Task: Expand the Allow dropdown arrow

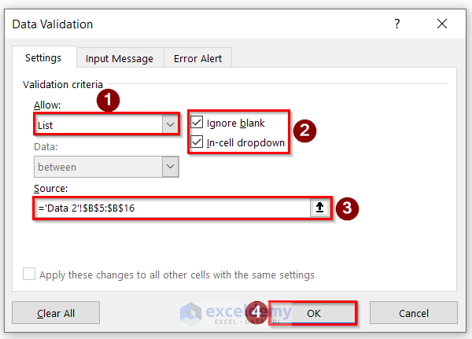Action: 170,124
